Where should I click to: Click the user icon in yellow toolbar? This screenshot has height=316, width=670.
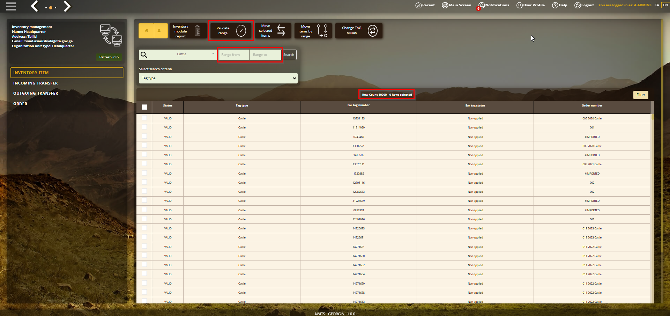[x=159, y=31]
